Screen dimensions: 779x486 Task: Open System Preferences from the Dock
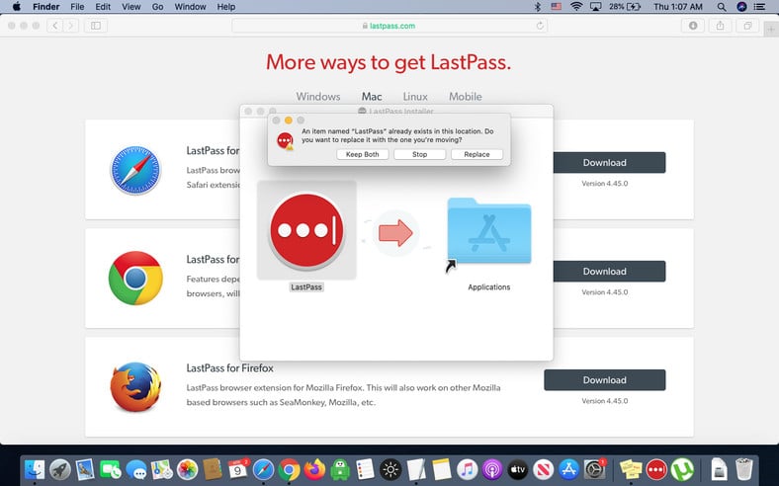point(594,469)
